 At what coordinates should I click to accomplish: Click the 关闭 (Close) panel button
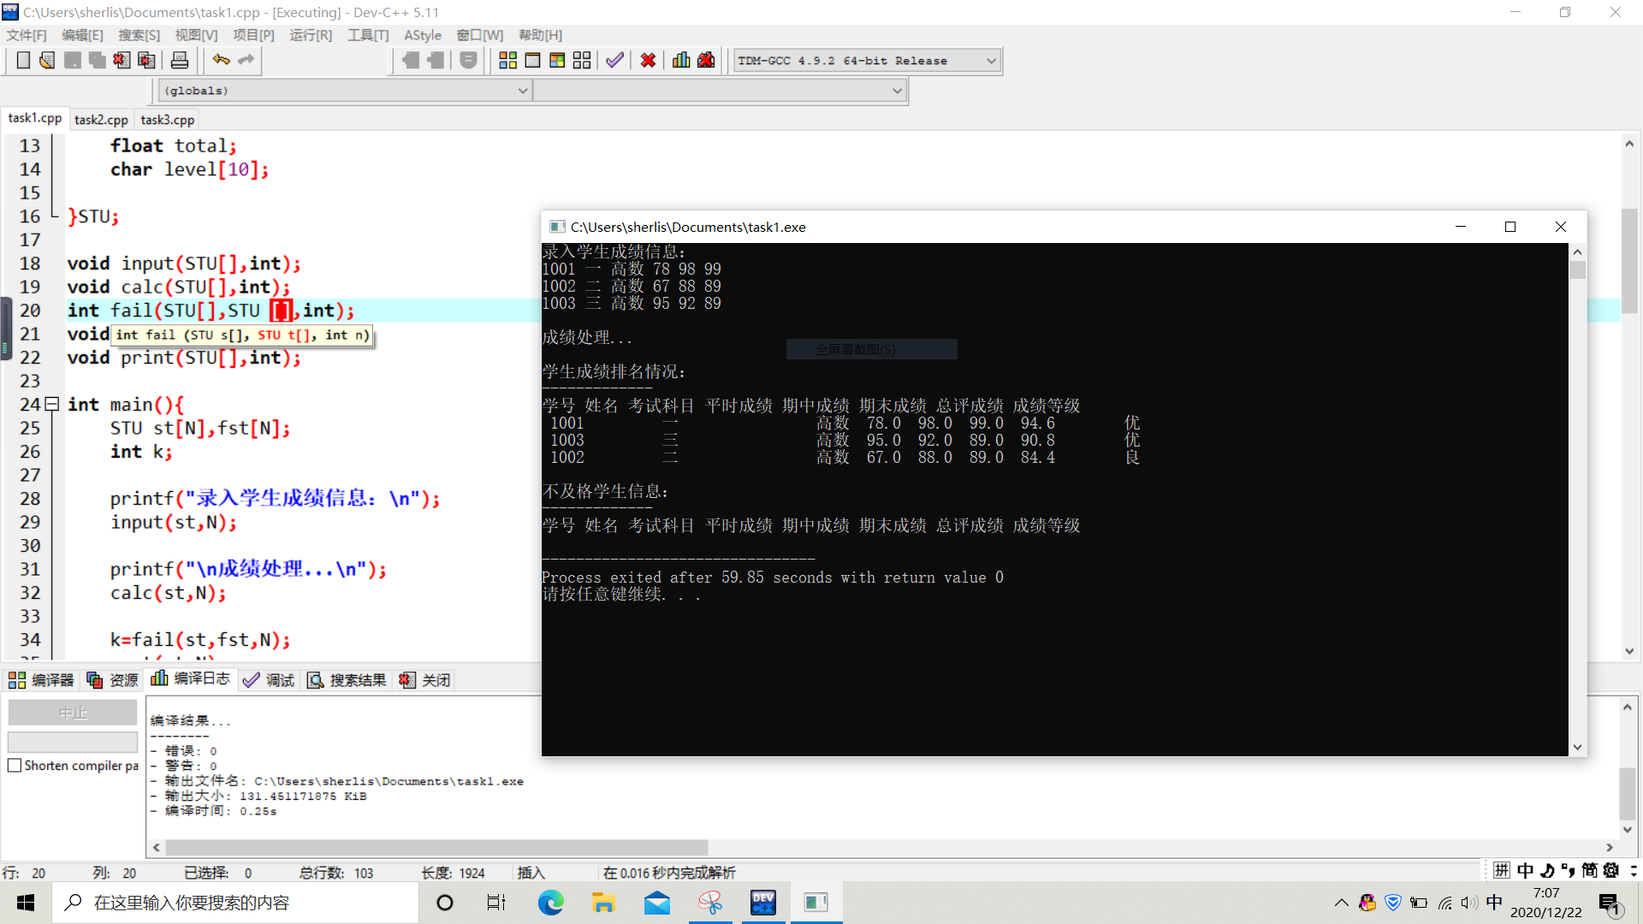point(425,680)
